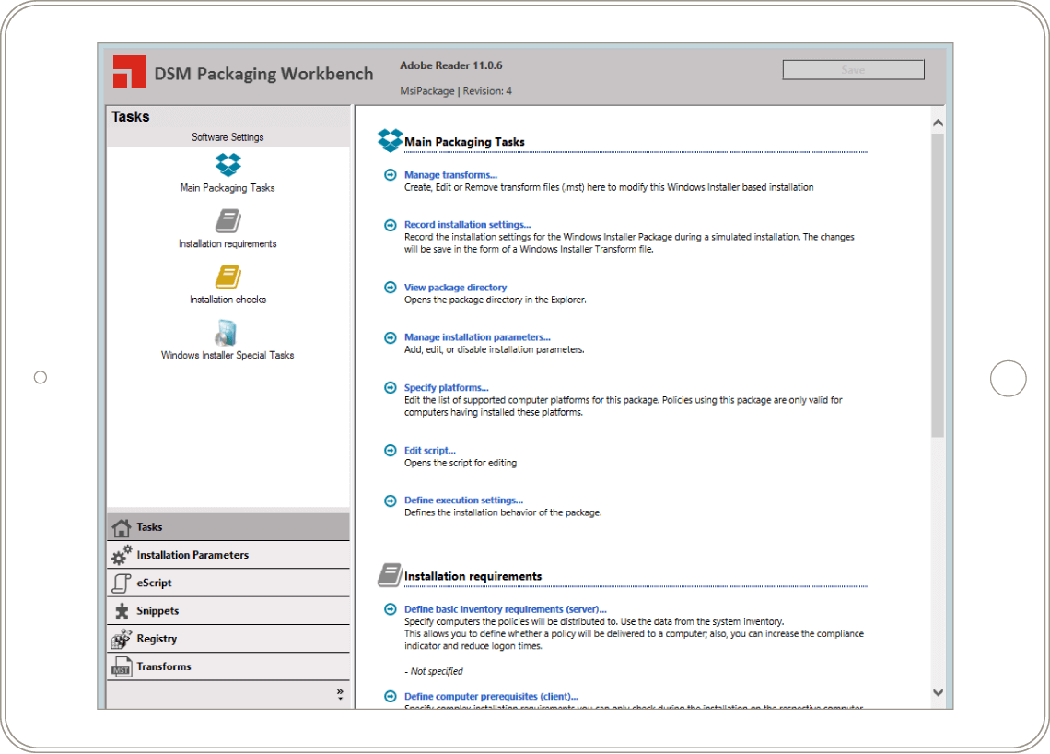
Task: Click the gears icon beside Installation Parameters
Action: coord(122,555)
